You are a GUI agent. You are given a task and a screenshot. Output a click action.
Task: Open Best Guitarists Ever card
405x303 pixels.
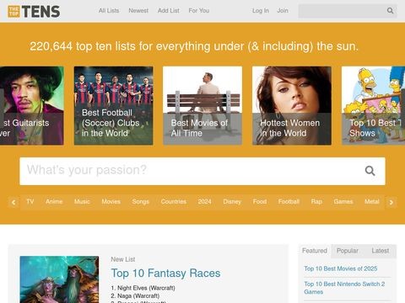click(x=32, y=105)
